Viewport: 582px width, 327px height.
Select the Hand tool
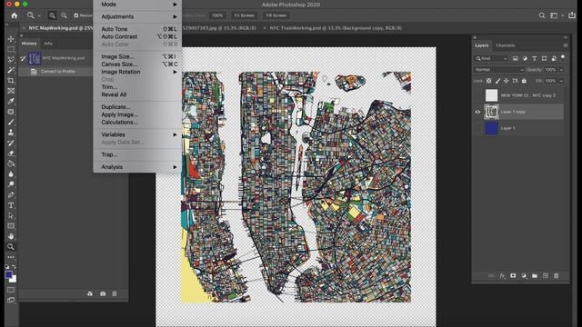(x=11, y=236)
